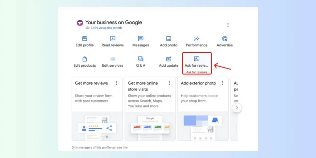Open the Edit services list icon

112,59
